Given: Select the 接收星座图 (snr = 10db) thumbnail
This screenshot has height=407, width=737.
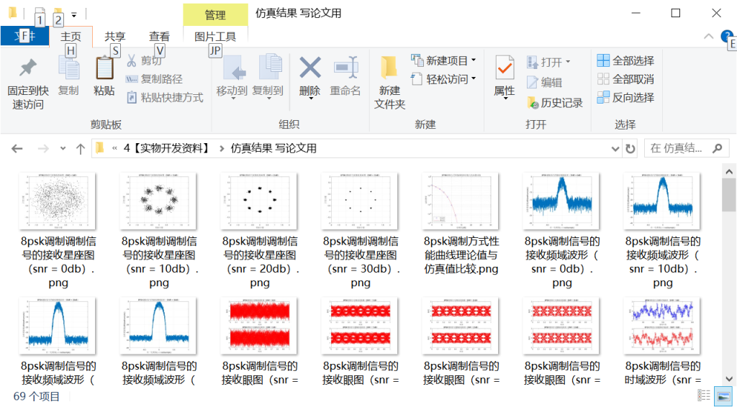Looking at the screenshot, I should tap(158, 201).
